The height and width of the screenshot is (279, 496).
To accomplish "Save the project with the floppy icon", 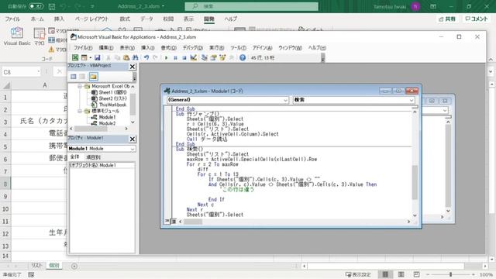I will click(x=98, y=57).
